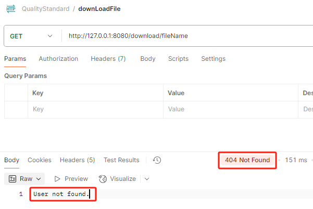Click the empty Key parameter cell
The image size is (313, 209).
click(x=95, y=109)
